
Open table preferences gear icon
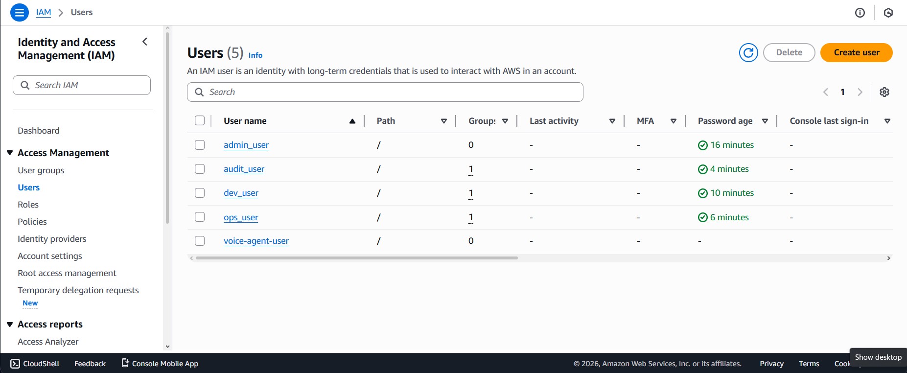tap(884, 92)
